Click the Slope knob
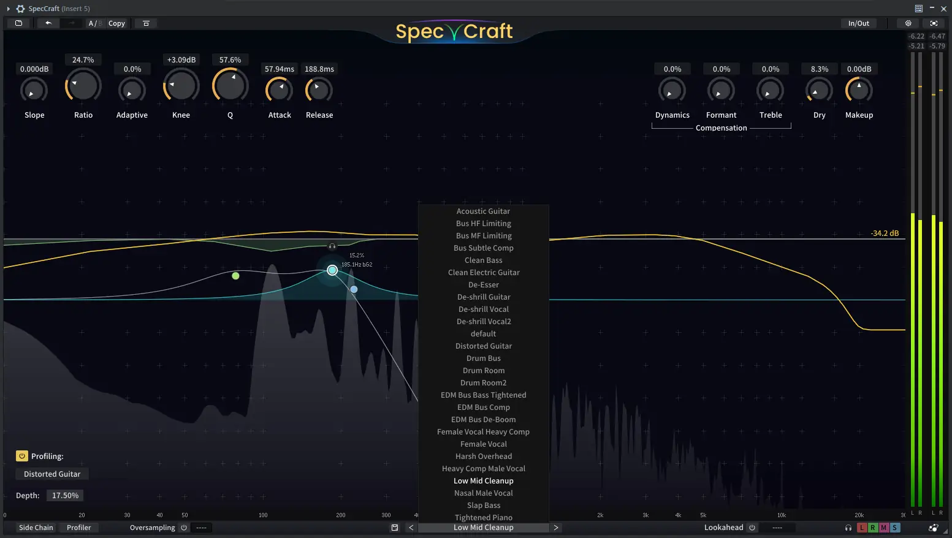This screenshot has width=952, height=538. coord(34,91)
